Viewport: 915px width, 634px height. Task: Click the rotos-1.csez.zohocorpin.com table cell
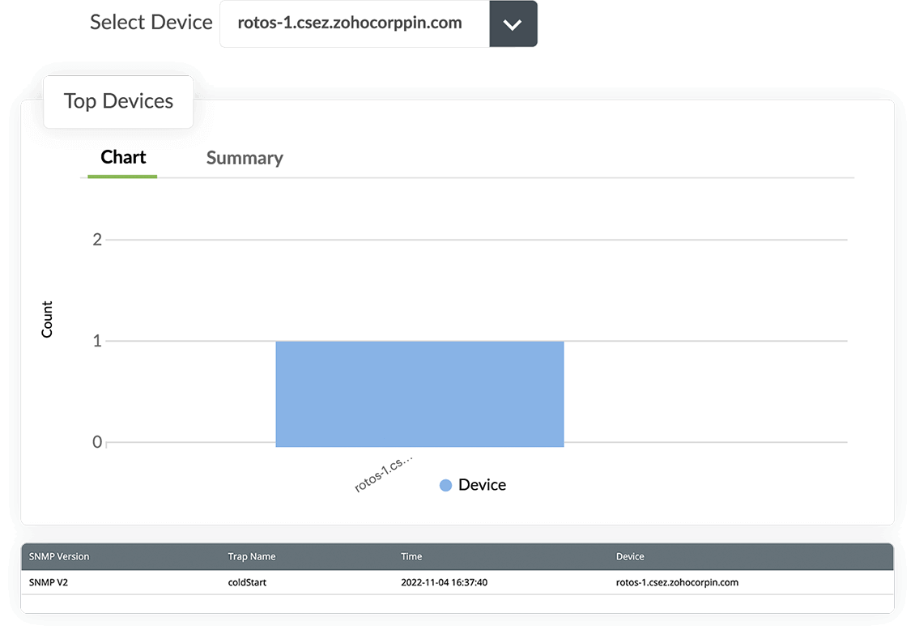(677, 582)
